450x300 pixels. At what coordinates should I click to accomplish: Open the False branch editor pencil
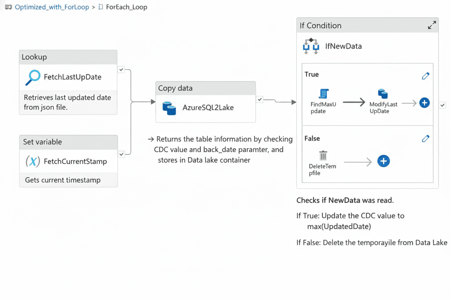425,138
